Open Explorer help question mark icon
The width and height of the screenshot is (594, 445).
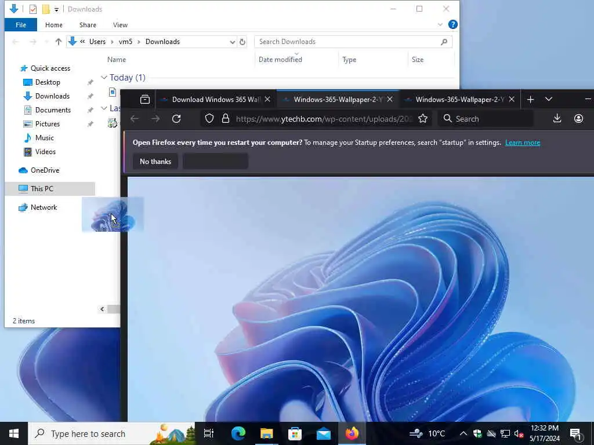click(x=452, y=24)
